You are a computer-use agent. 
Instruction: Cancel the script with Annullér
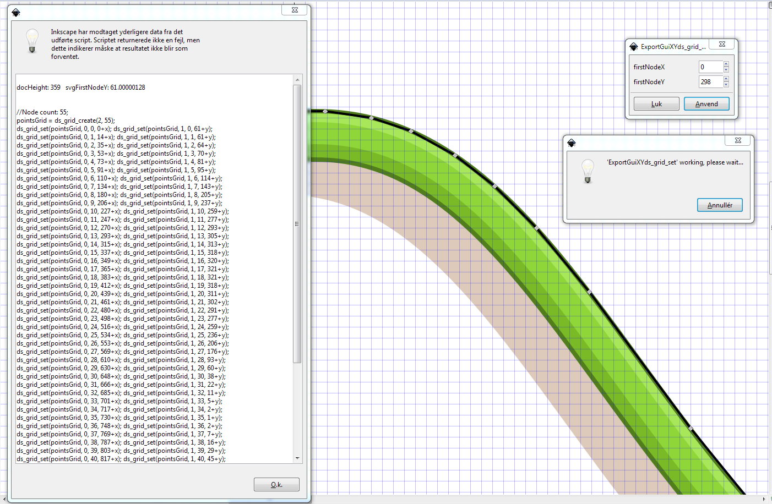coord(720,205)
